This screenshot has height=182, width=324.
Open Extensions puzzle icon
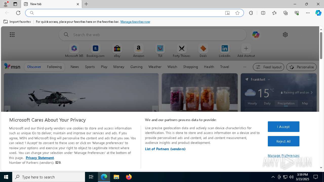(251, 13)
